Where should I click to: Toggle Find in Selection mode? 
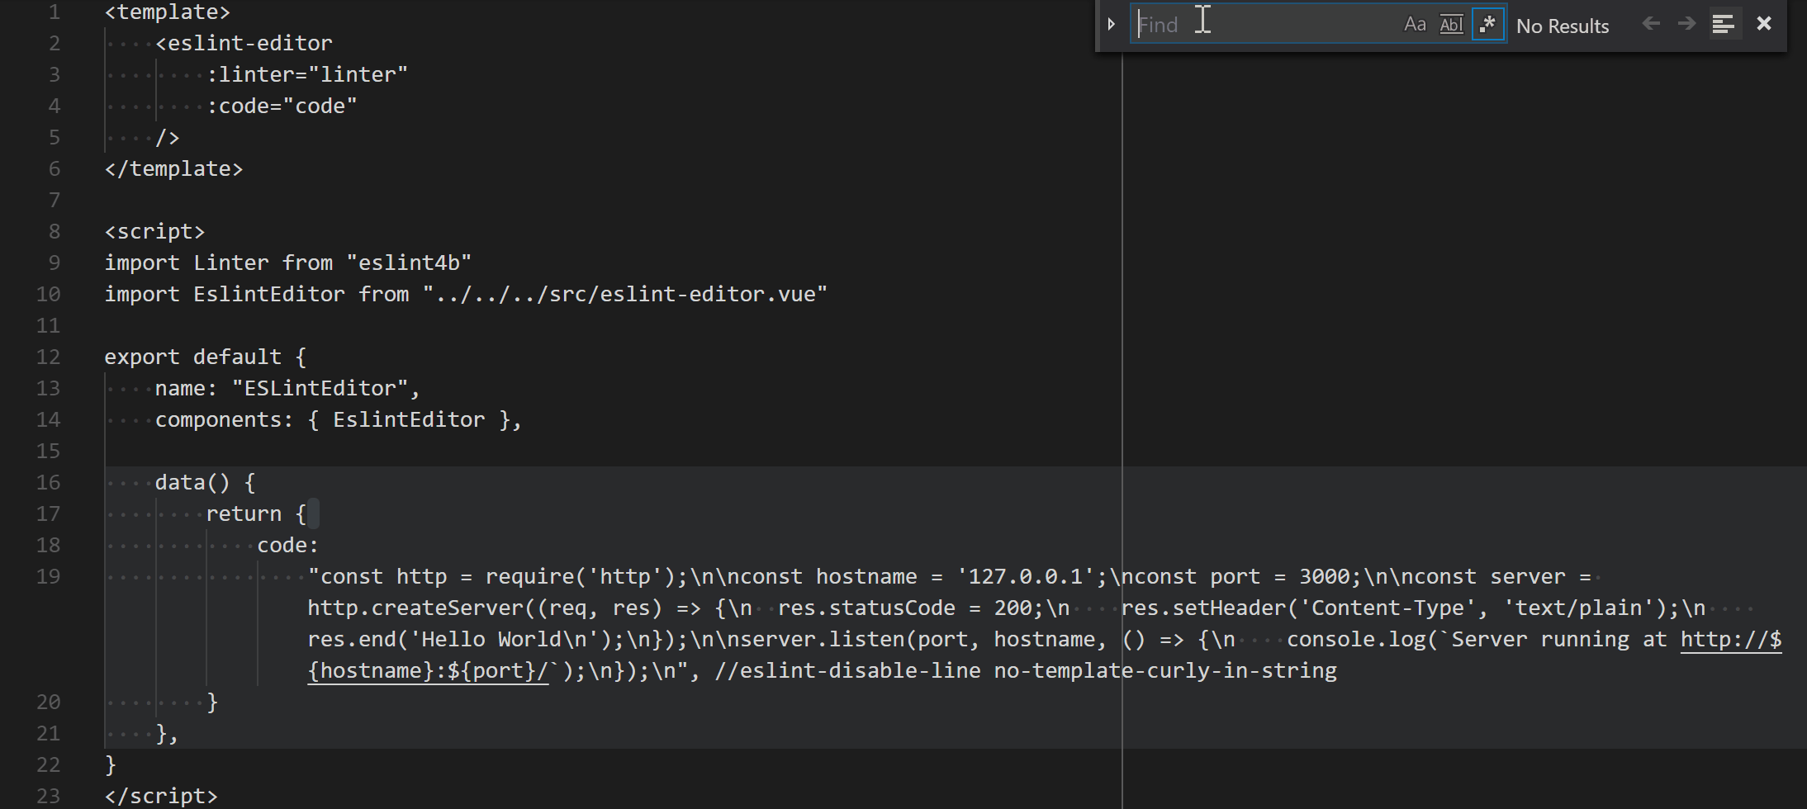coord(1724,23)
